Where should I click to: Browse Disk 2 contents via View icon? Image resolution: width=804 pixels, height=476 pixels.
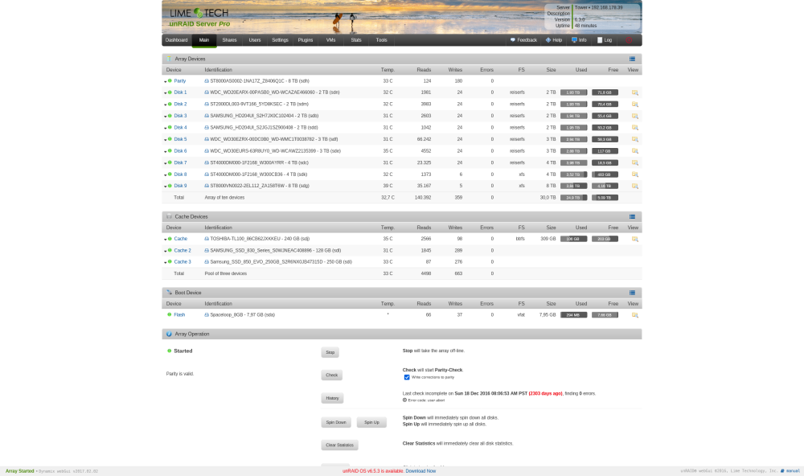pos(635,105)
